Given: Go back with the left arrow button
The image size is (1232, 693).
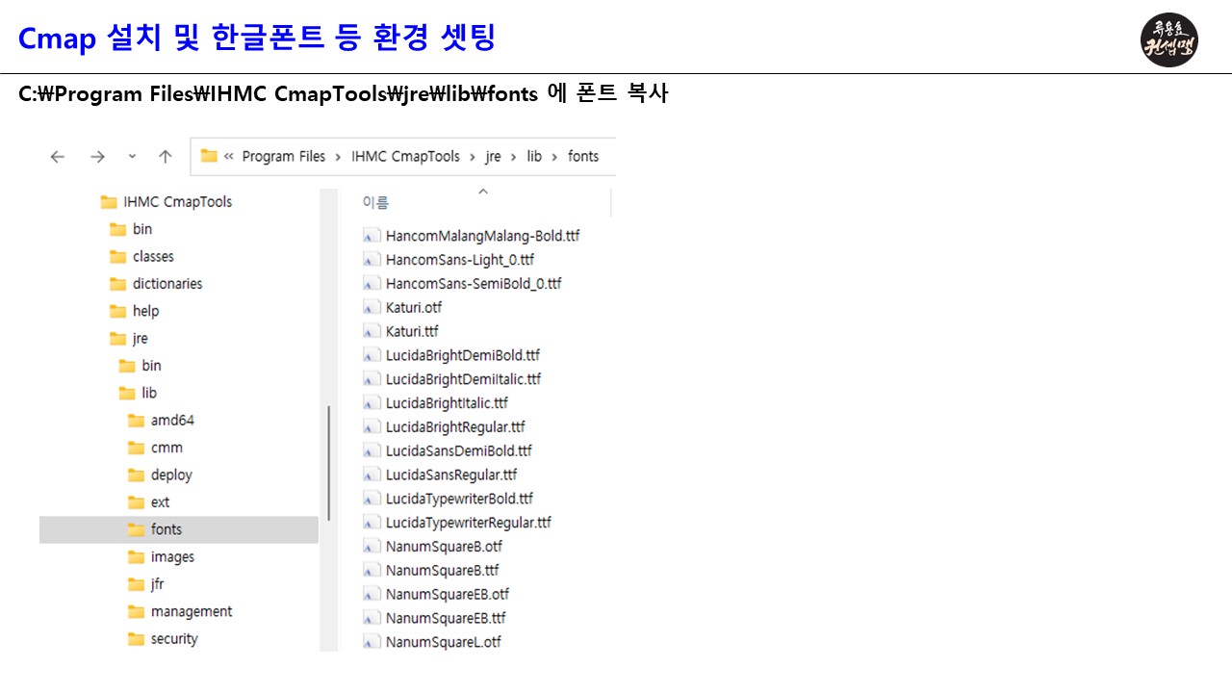Looking at the screenshot, I should (58, 157).
